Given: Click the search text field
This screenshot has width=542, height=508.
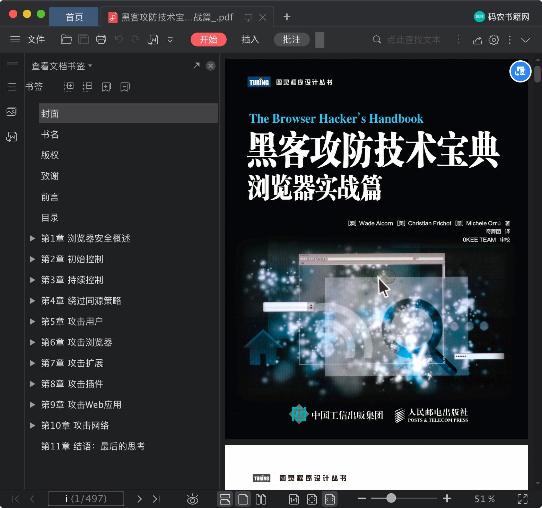Looking at the screenshot, I should click(x=413, y=40).
